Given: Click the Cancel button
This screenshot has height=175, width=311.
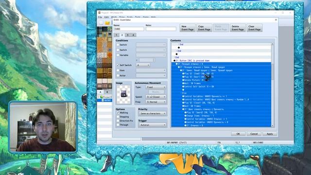Looking at the screenshot, I should (x=254, y=134).
